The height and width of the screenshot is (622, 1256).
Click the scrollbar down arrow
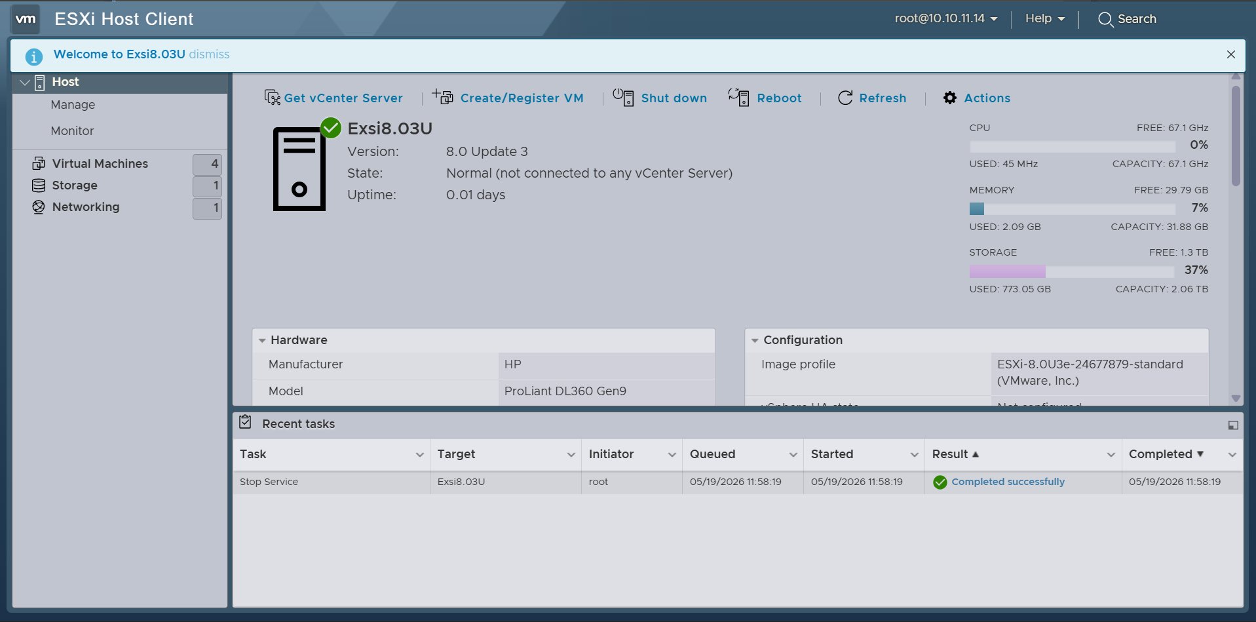[1236, 398]
